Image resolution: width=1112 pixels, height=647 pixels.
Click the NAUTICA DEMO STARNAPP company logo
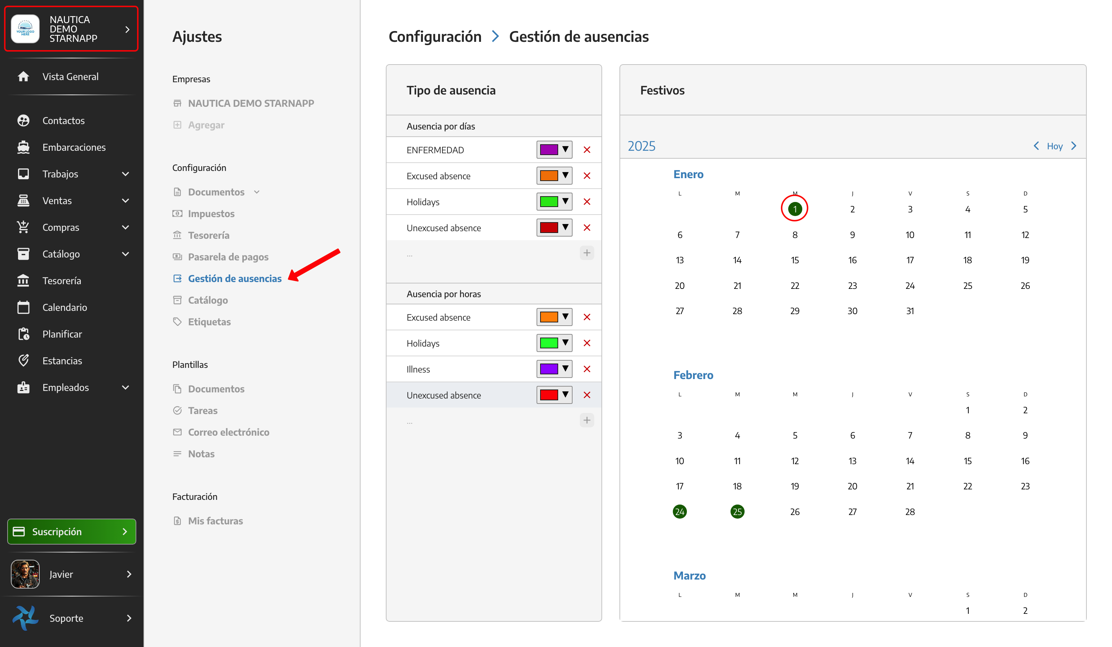click(25, 29)
